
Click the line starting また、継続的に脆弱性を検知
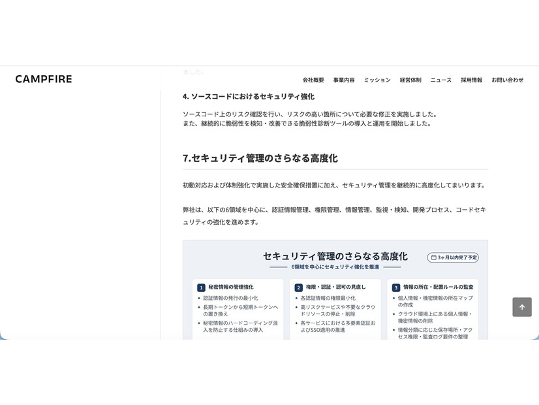307,123
